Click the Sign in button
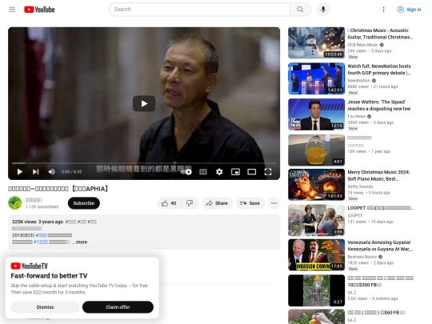 pyautogui.click(x=409, y=10)
